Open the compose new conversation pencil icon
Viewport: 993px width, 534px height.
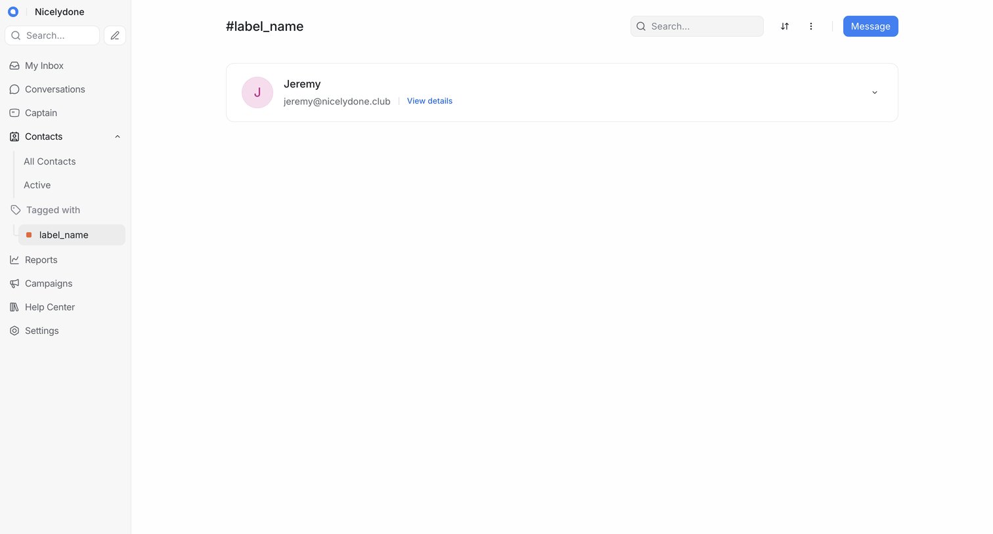coord(115,35)
